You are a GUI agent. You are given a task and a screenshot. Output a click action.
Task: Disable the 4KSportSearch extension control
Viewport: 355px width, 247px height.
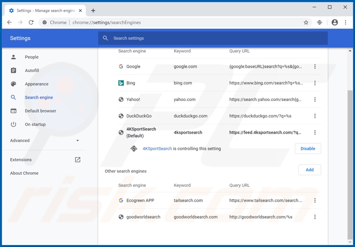click(x=308, y=148)
